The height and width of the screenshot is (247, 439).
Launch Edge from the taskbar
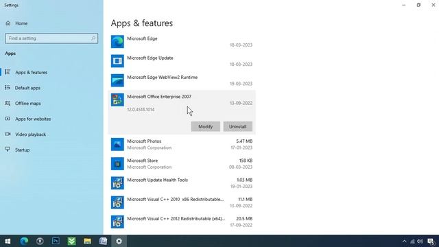click(24, 241)
